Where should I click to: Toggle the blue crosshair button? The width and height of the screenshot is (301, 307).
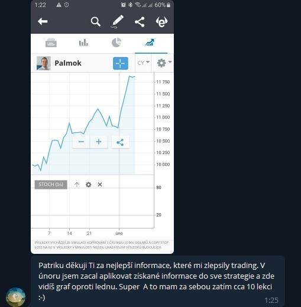[121, 63]
